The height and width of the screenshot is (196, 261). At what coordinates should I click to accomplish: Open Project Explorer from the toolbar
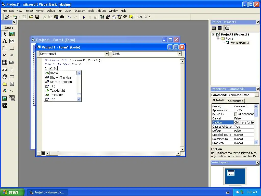point(102,17)
